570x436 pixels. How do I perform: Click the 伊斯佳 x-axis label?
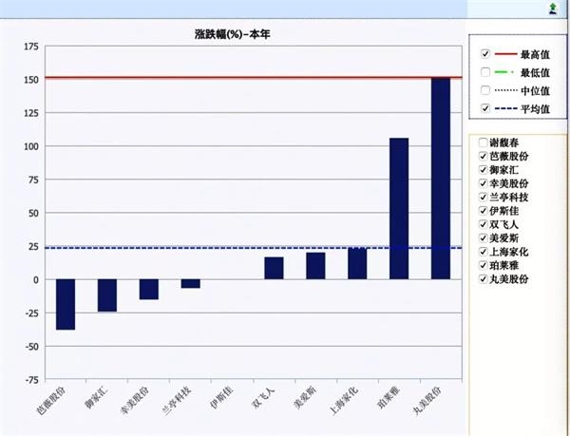pyautogui.click(x=221, y=397)
